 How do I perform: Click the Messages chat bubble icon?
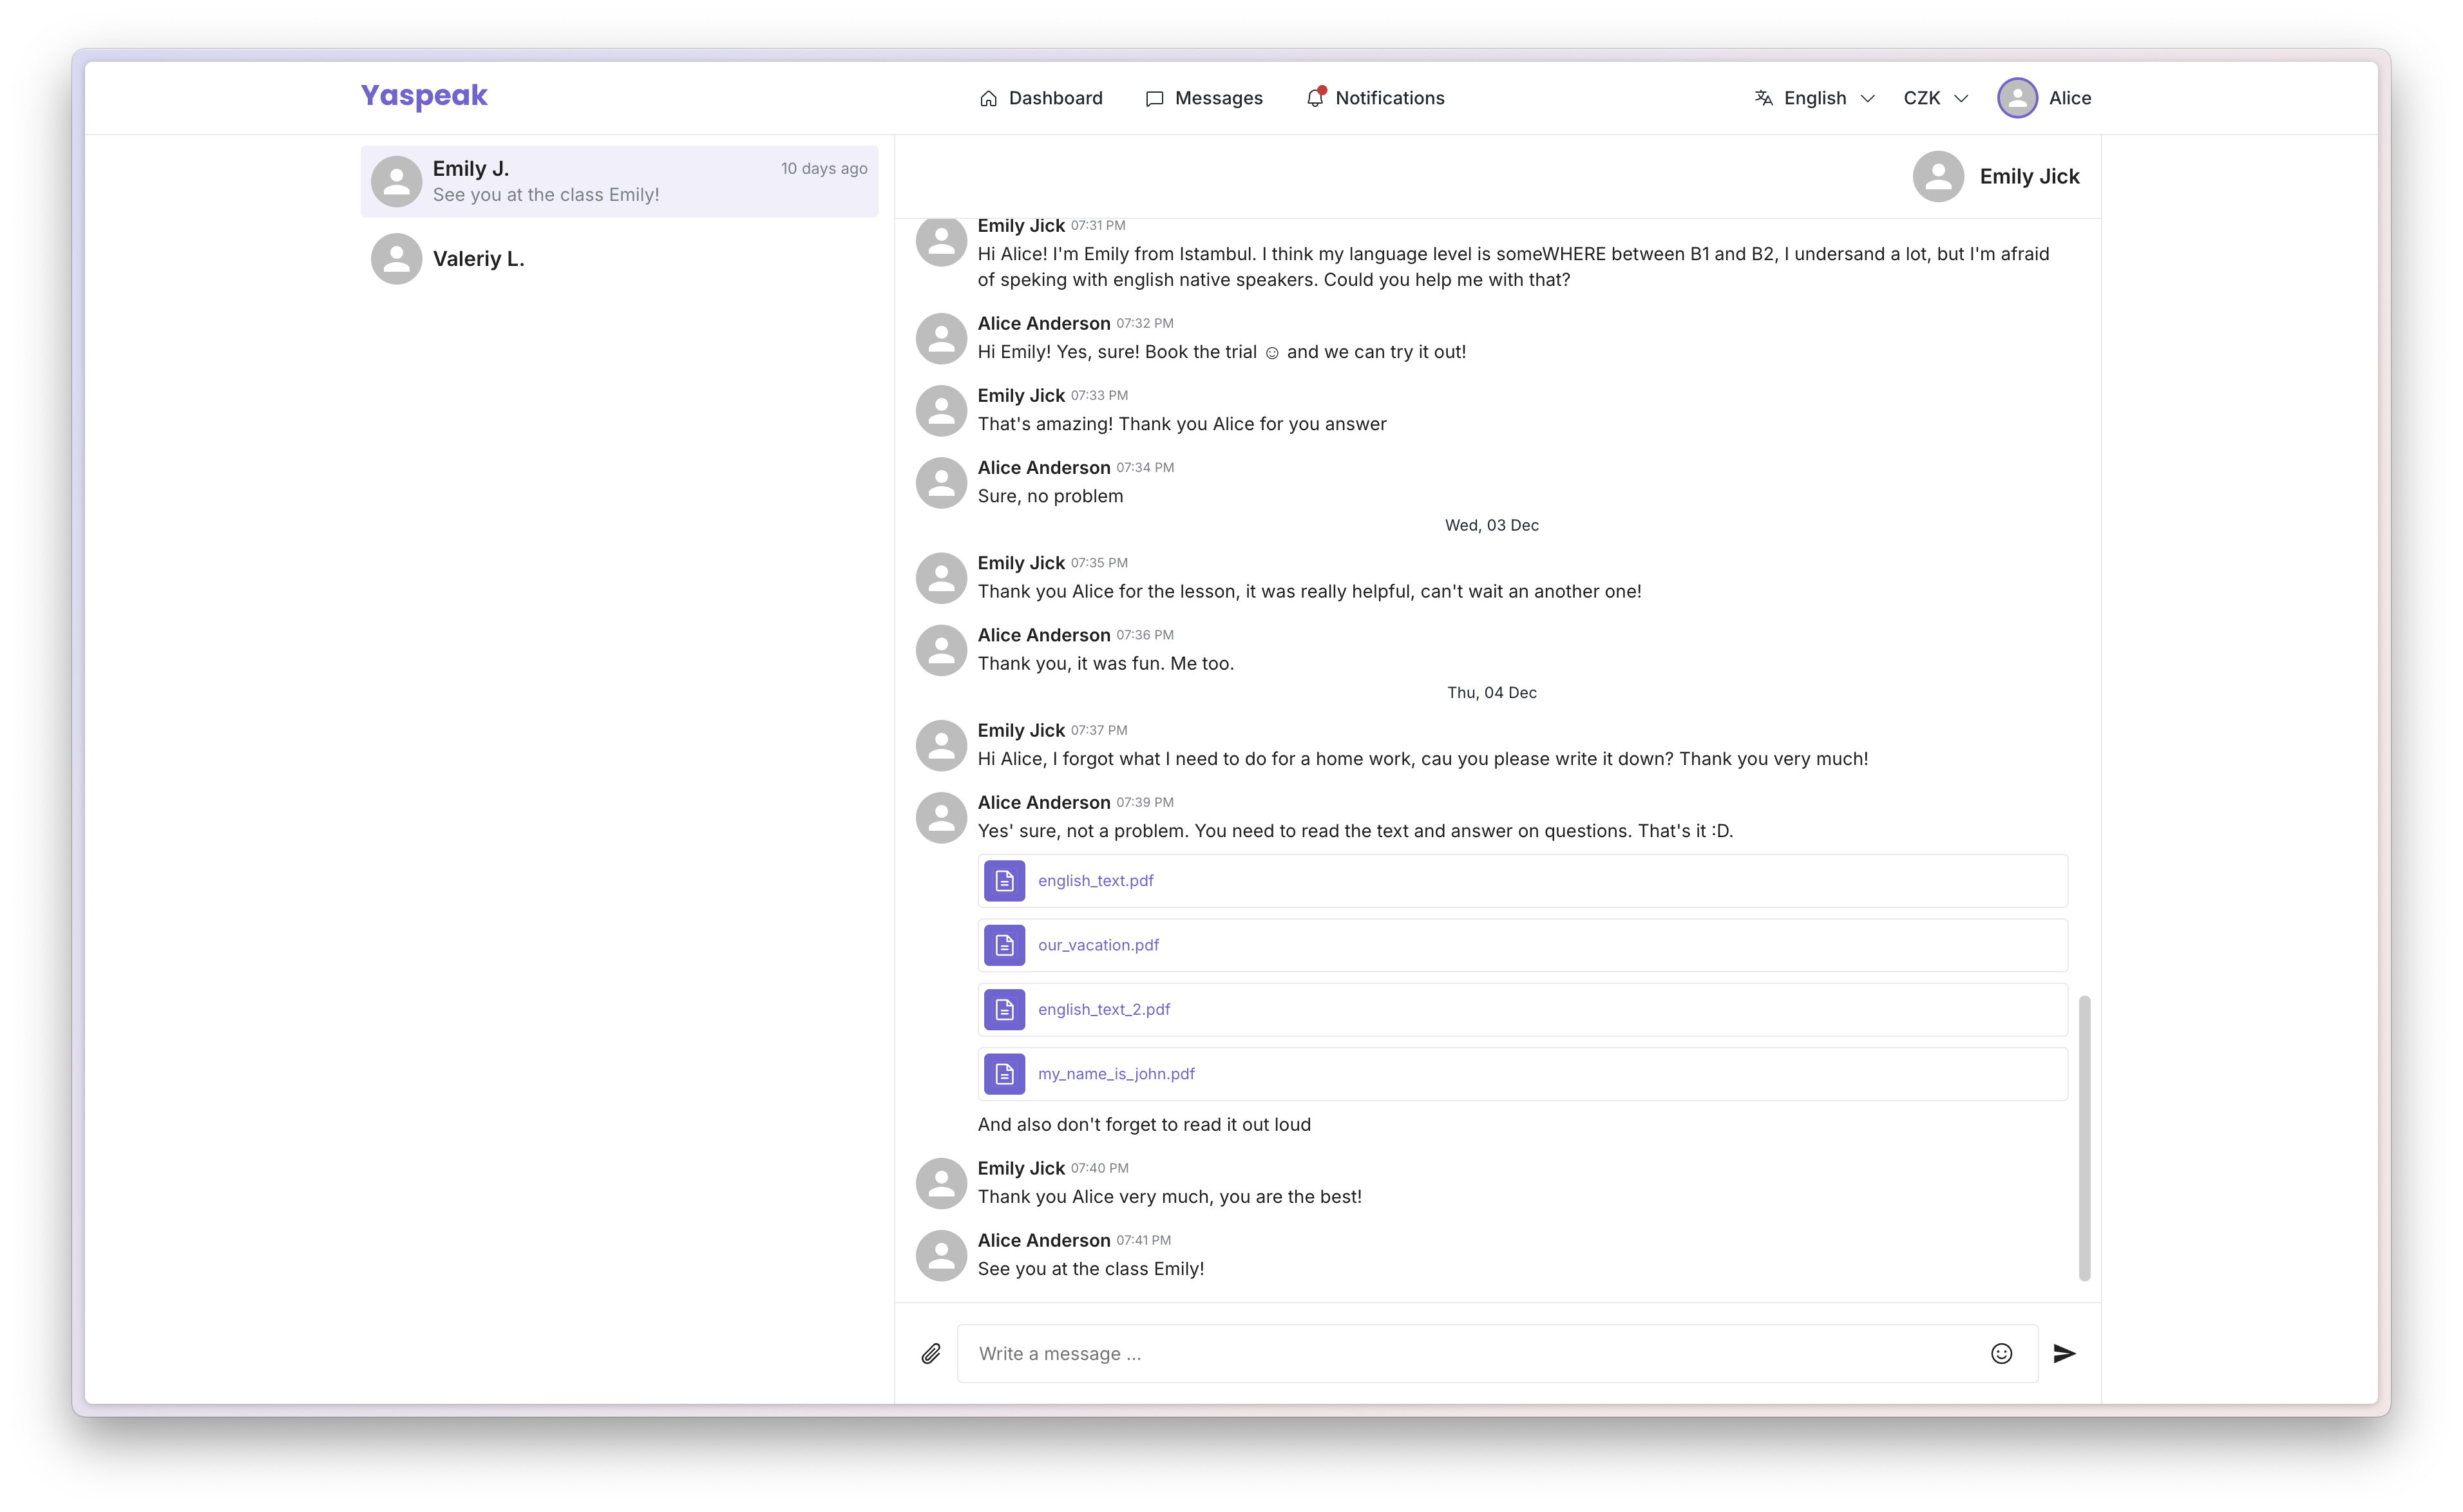tap(1154, 97)
